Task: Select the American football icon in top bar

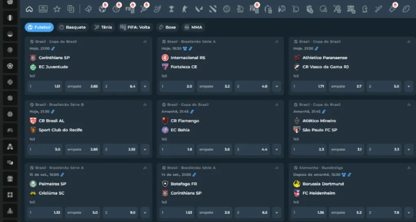Action: click(x=406, y=9)
